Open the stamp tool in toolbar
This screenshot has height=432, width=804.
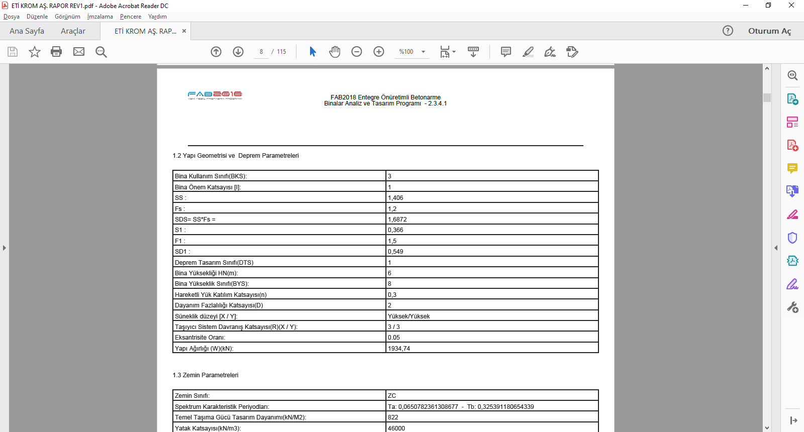(572, 52)
